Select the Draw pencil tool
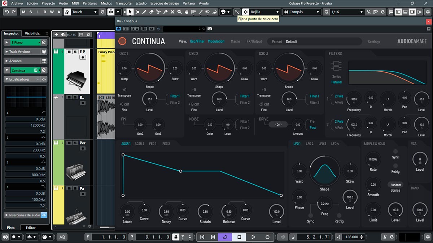Screen dimensions: 433x243 (144, 12)
